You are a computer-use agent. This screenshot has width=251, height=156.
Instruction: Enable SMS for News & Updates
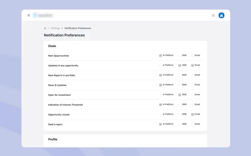pos(180,85)
